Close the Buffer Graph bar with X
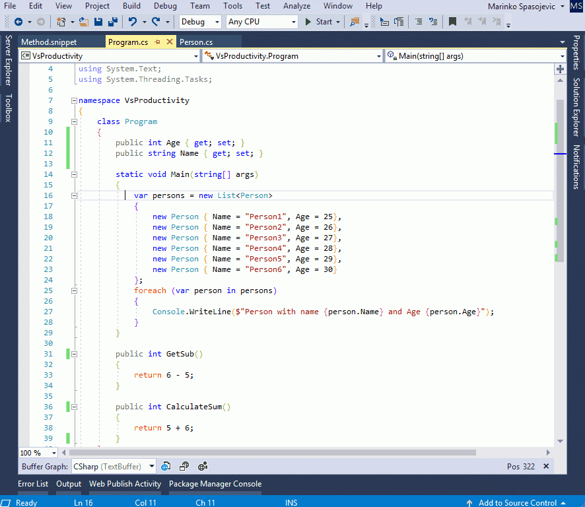Screen dimensions: 585x507 (546, 467)
